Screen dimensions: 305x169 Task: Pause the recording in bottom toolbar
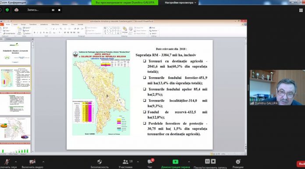click(x=207, y=161)
